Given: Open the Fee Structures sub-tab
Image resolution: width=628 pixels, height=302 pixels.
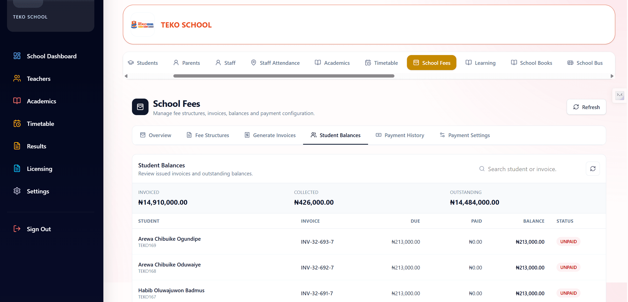Looking at the screenshot, I should click(x=208, y=135).
